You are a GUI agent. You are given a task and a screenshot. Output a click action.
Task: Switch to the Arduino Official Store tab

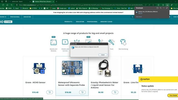[43, 2]
